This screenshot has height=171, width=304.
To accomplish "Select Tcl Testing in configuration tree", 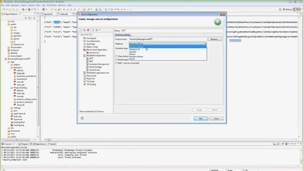I will tap(91, 85).
